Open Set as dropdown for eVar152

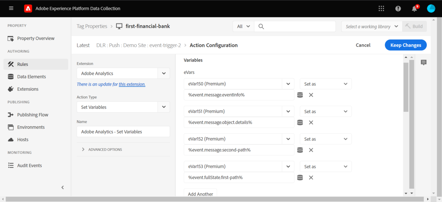click(326, 139)
